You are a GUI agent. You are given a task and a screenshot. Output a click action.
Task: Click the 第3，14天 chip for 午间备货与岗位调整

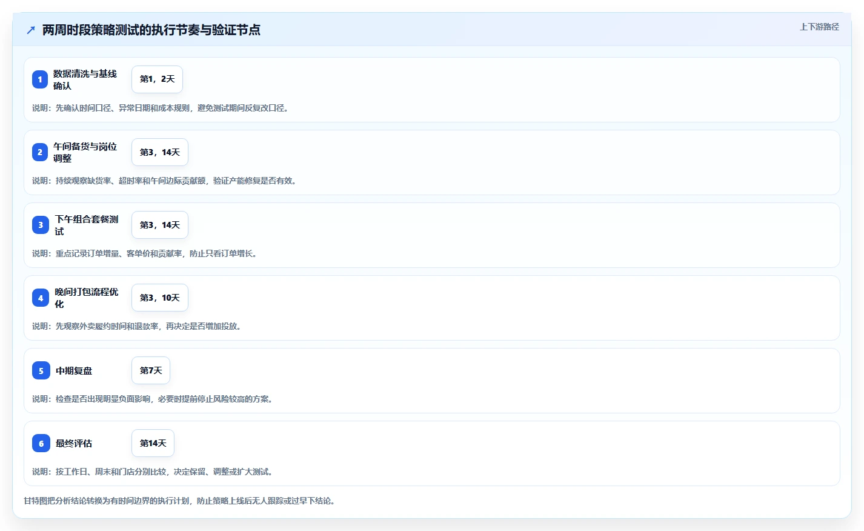pyautogui.click(x=160, y=152)
